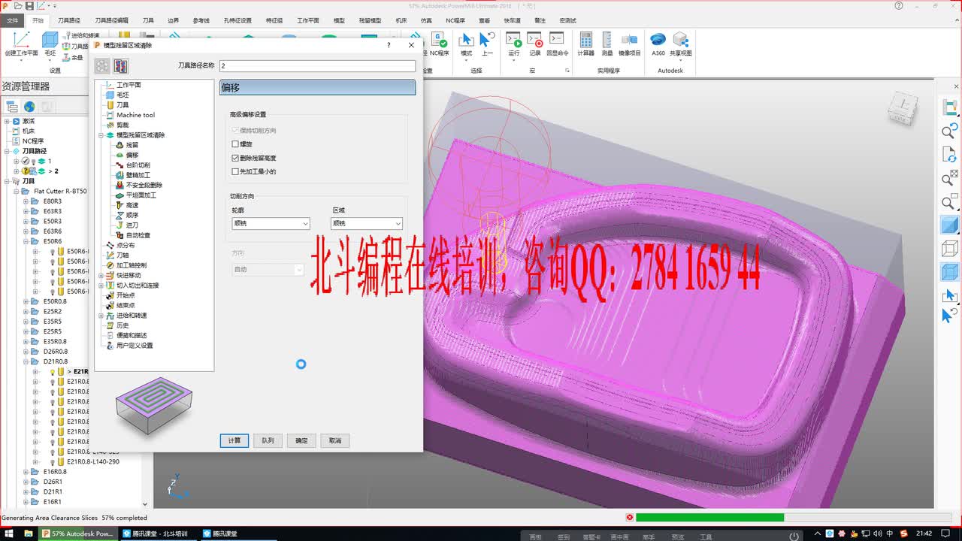Click the 共享视图 shared views icon

(681, 44)
